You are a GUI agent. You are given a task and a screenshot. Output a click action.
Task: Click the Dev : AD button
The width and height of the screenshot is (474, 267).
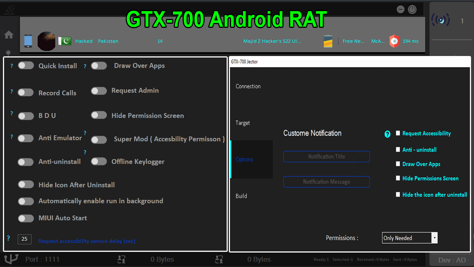tap(452, 260)
